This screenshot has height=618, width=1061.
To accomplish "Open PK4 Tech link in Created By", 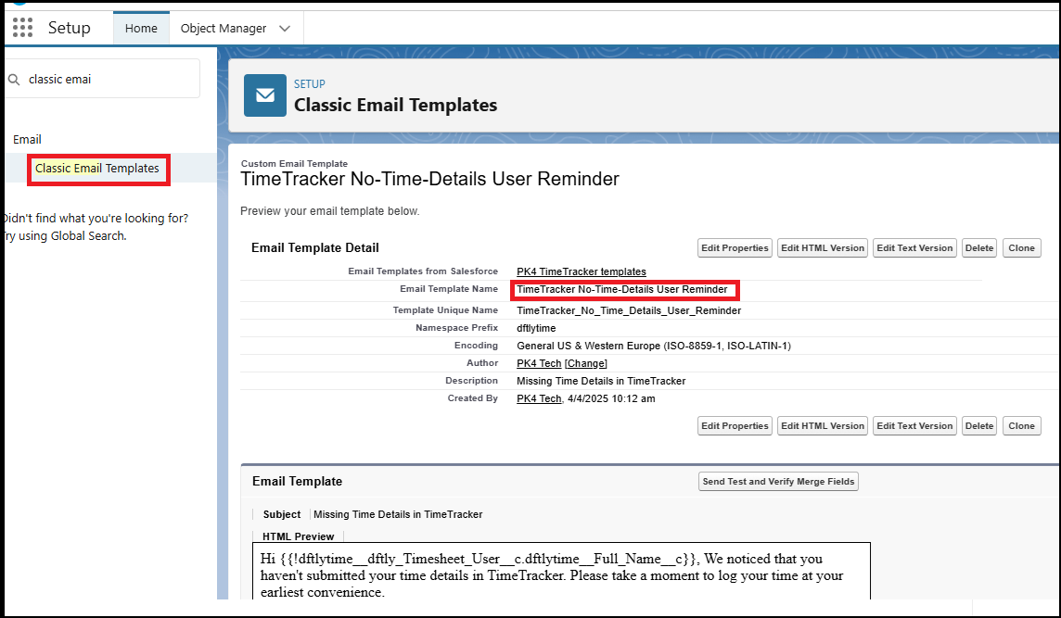I will pyautogui.click(x=539, y=398).
